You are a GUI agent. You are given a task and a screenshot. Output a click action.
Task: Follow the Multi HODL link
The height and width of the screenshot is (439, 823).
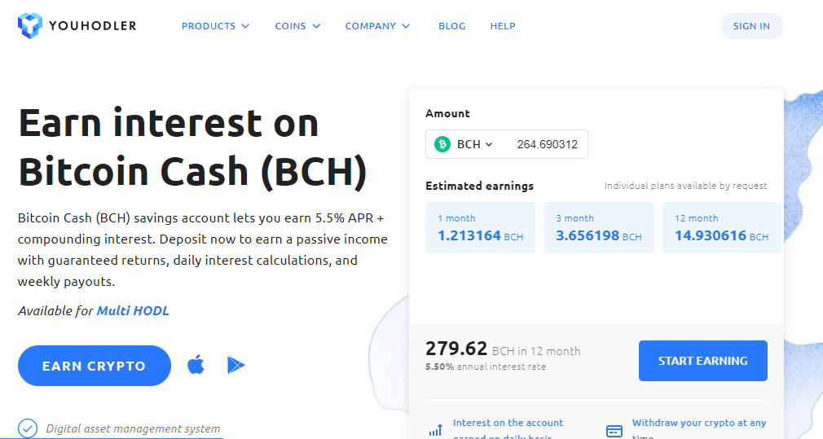133,310
